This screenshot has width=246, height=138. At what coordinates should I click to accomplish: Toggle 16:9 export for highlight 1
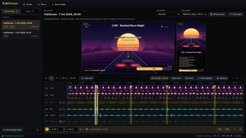click(220, 129)
